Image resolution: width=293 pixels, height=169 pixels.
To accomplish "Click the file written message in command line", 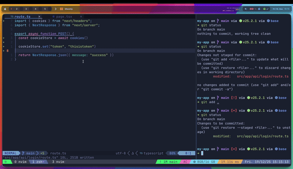I will pyautogui.click(x=49, y=158).
